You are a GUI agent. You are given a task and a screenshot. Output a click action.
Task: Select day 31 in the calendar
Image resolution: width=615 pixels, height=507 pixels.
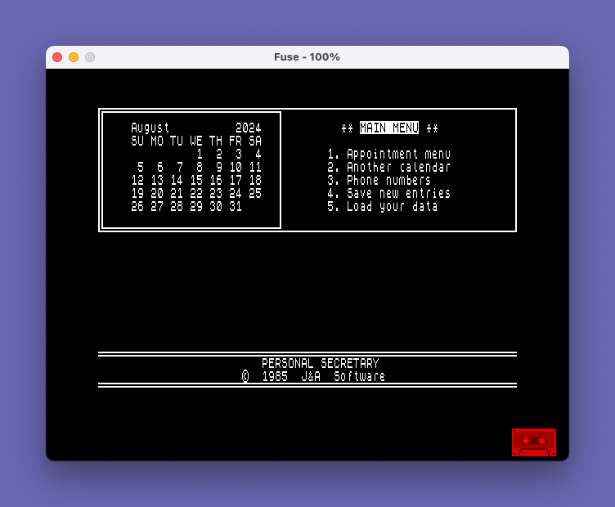pyautogui.click(x=236, y=207)
